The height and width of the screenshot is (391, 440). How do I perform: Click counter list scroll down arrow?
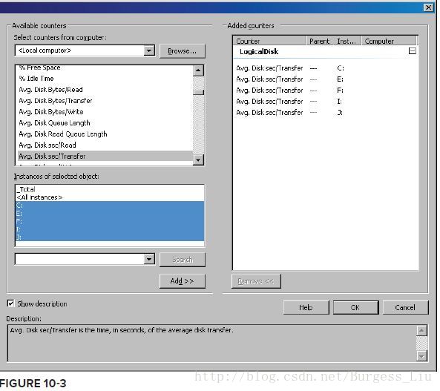[198, 160]
